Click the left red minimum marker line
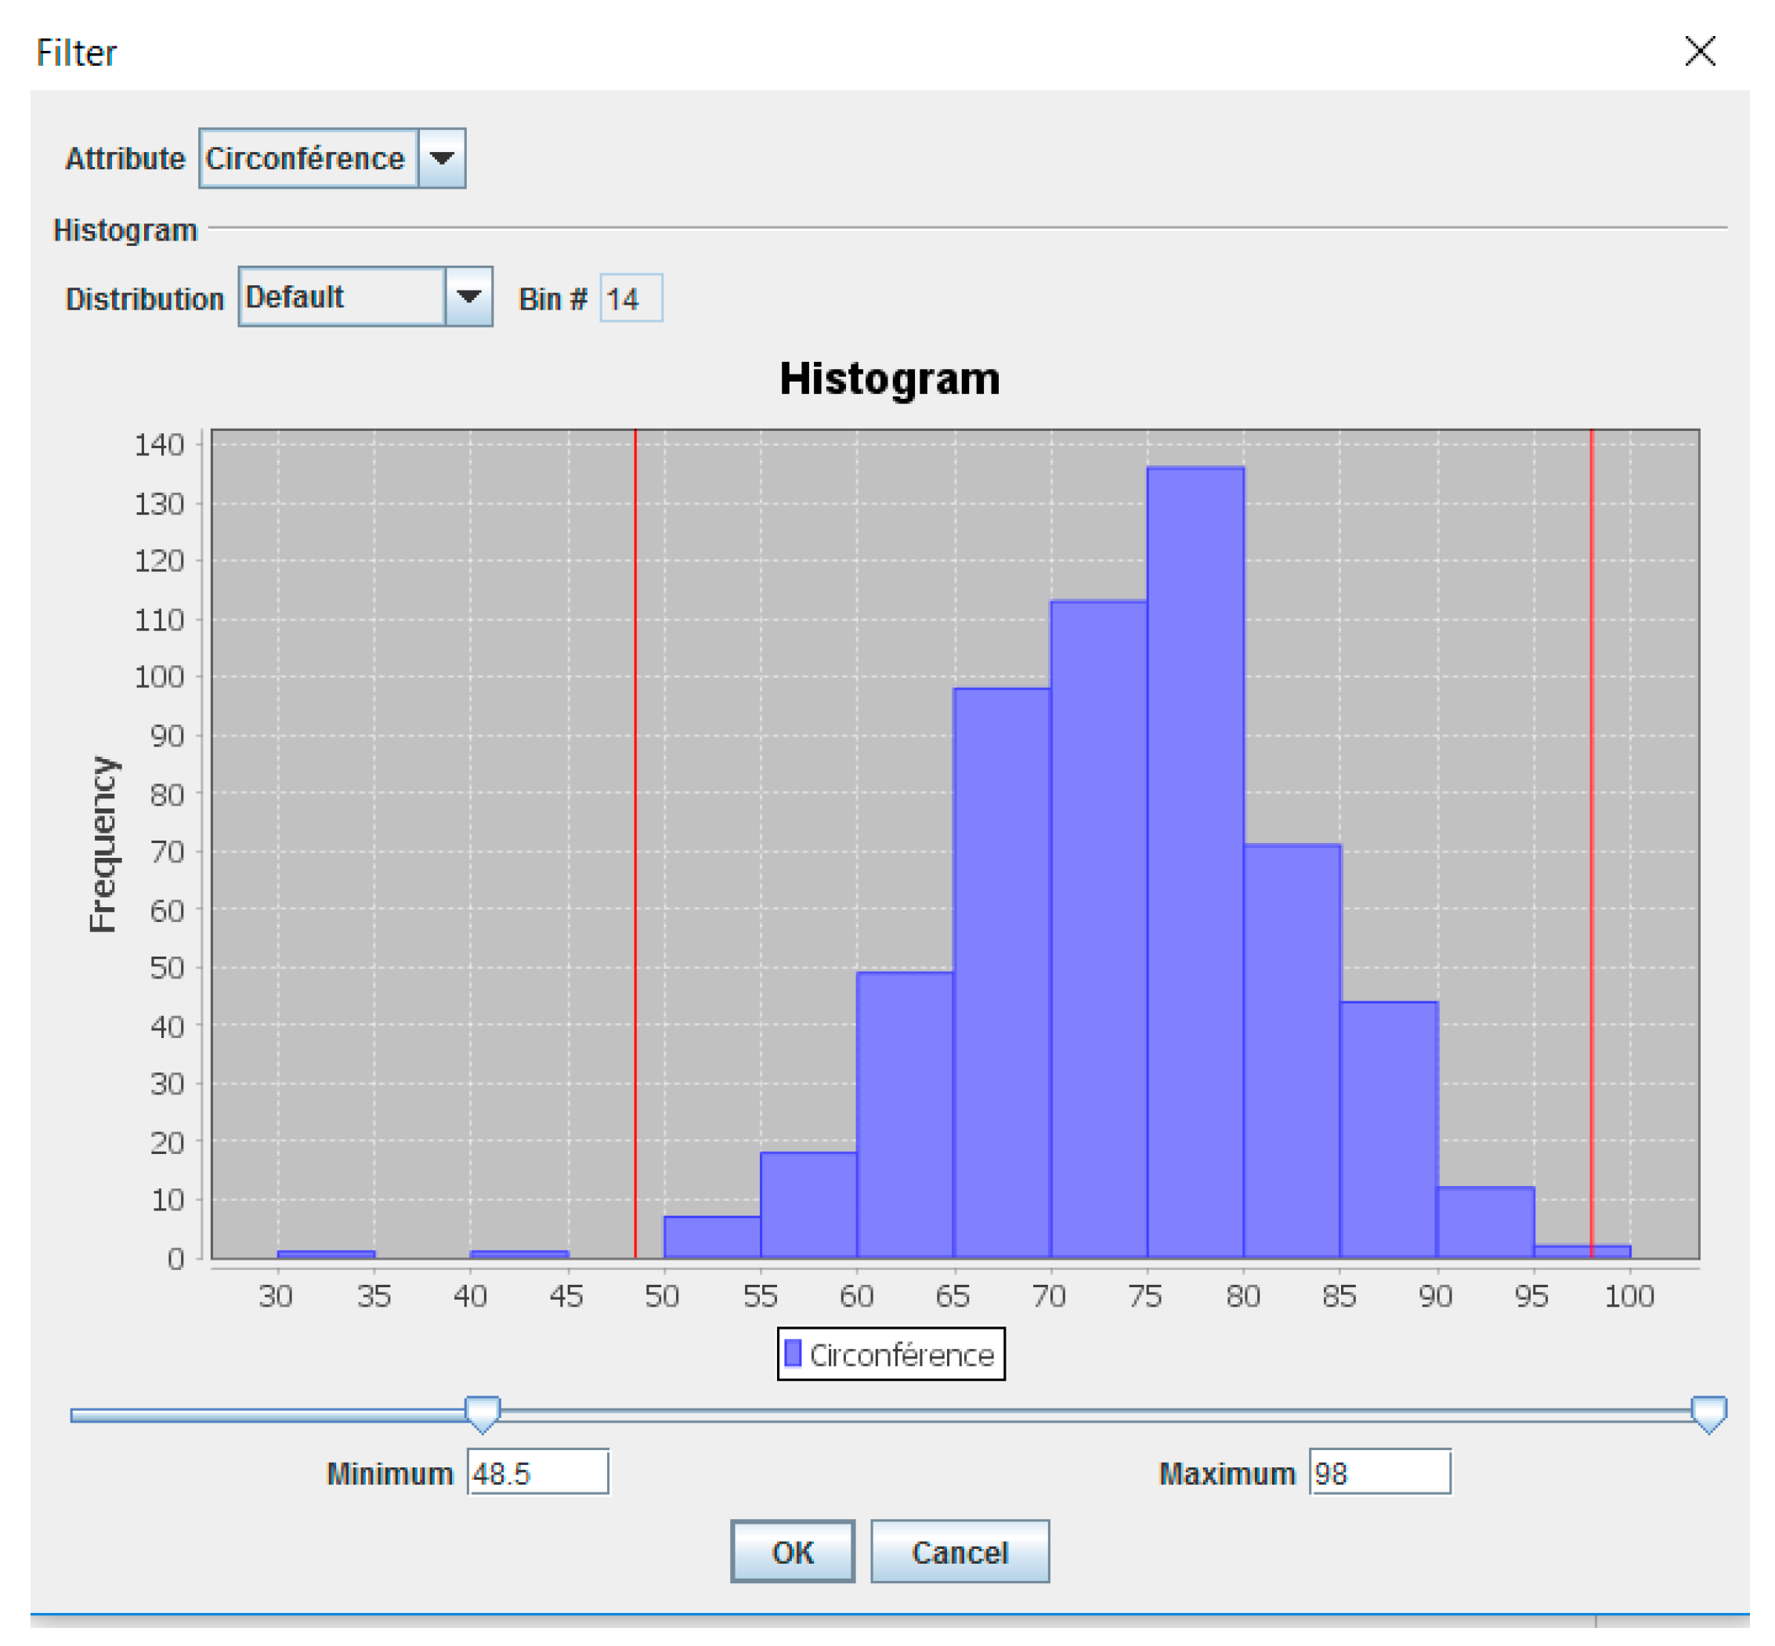Image resolution: width=1775 pixels, height=1646 pixels. point(635,801)
